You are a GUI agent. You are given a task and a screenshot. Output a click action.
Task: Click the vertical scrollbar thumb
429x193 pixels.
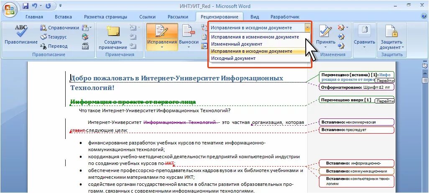[425, 80]
